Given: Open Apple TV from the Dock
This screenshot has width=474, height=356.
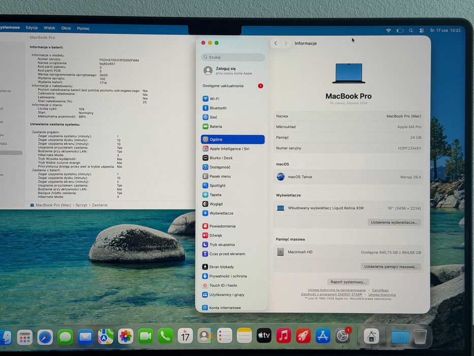Looking at the screenshot, I should tap(264, 336).
